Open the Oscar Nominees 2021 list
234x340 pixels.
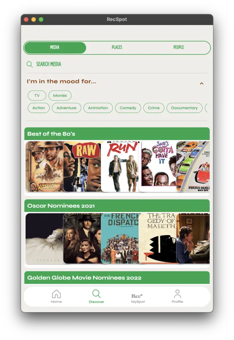tap(117, 206)
